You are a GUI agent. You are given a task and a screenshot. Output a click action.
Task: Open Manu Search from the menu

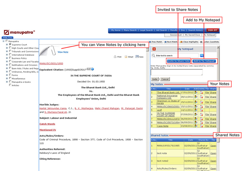(130, 30)
